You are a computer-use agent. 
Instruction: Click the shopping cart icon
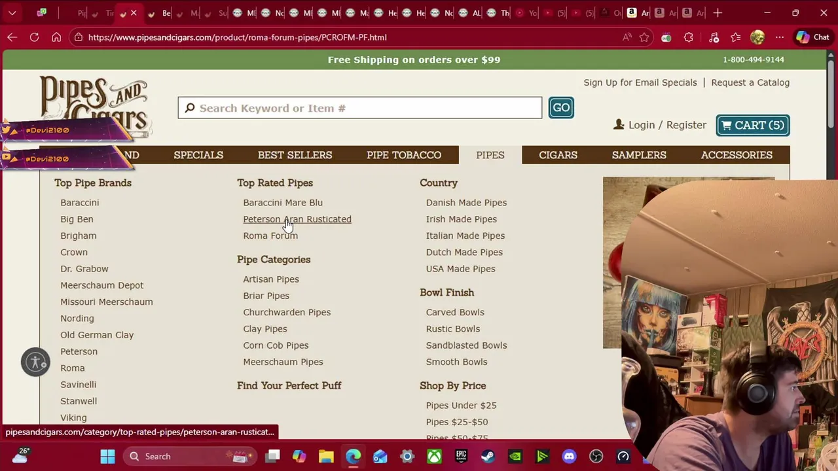(x=727, y=125)
